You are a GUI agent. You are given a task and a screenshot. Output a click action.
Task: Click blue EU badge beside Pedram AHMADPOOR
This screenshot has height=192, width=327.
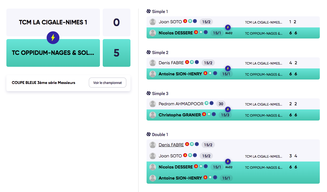pos(212,103)
